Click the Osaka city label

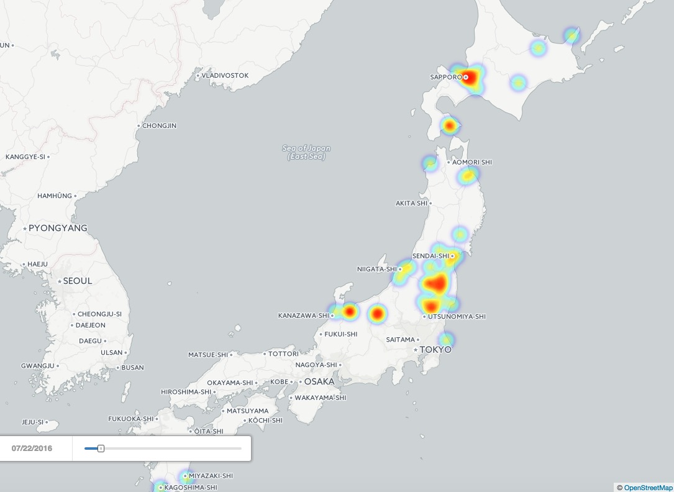(x=319, y=381)
